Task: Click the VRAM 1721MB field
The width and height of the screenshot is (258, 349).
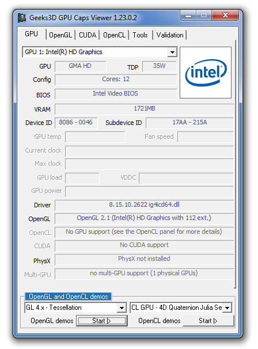Action: 144,109
